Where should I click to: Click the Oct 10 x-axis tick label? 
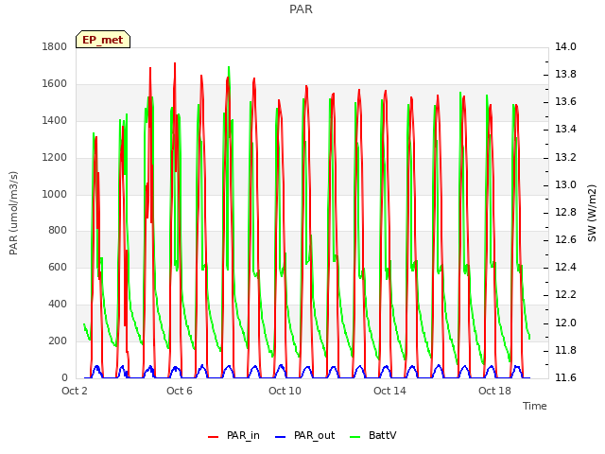click(285, 391)
